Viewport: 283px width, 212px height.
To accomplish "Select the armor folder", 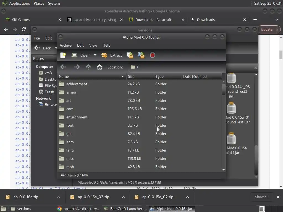I will [139, 92].
